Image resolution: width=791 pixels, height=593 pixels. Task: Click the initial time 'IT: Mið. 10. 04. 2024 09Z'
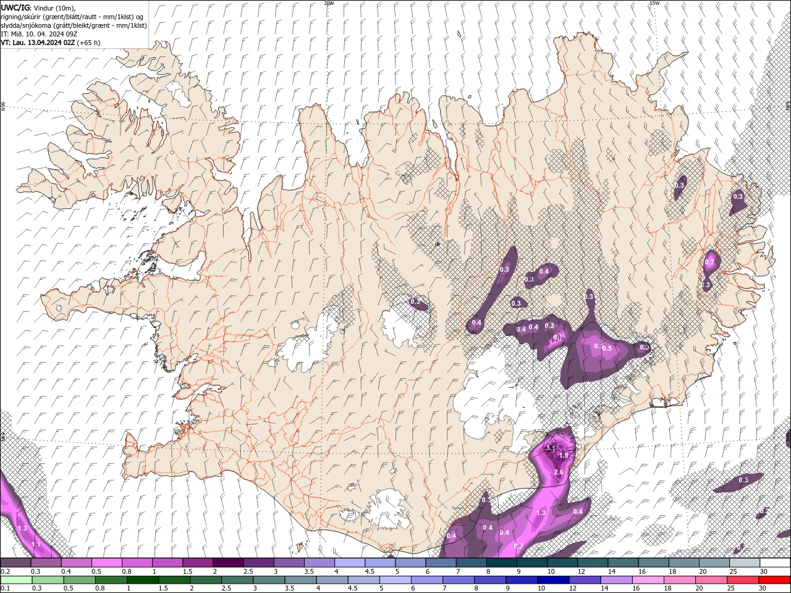pyautogui.click(x=39, y=34)
